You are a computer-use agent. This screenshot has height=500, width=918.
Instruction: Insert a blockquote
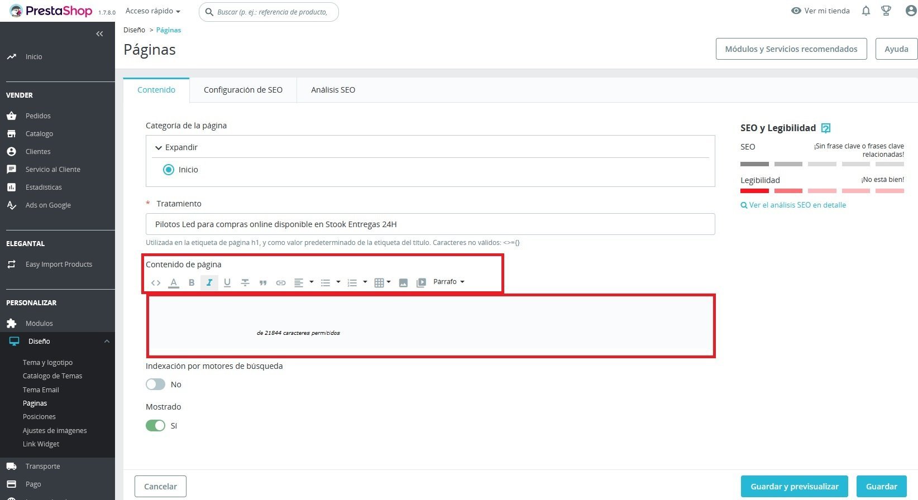point(263,283)
